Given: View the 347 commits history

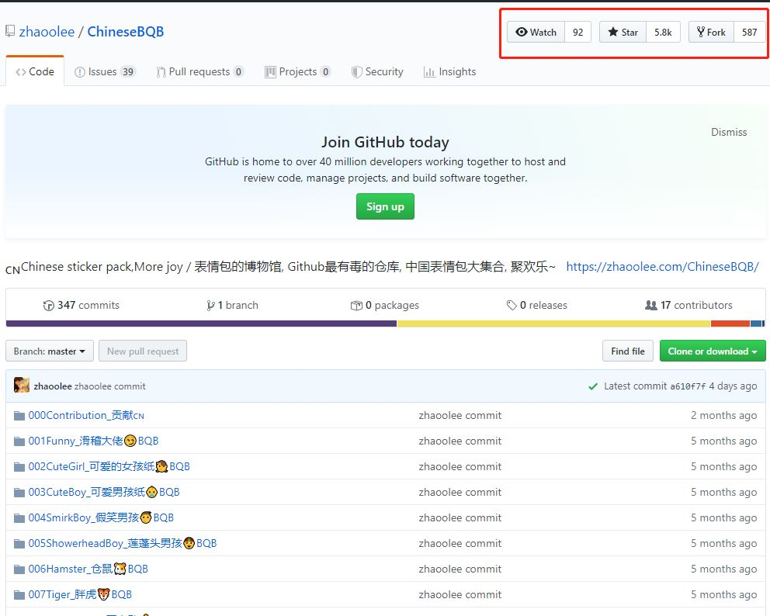Looking at the screenshot, I should [x=81, y=306].
